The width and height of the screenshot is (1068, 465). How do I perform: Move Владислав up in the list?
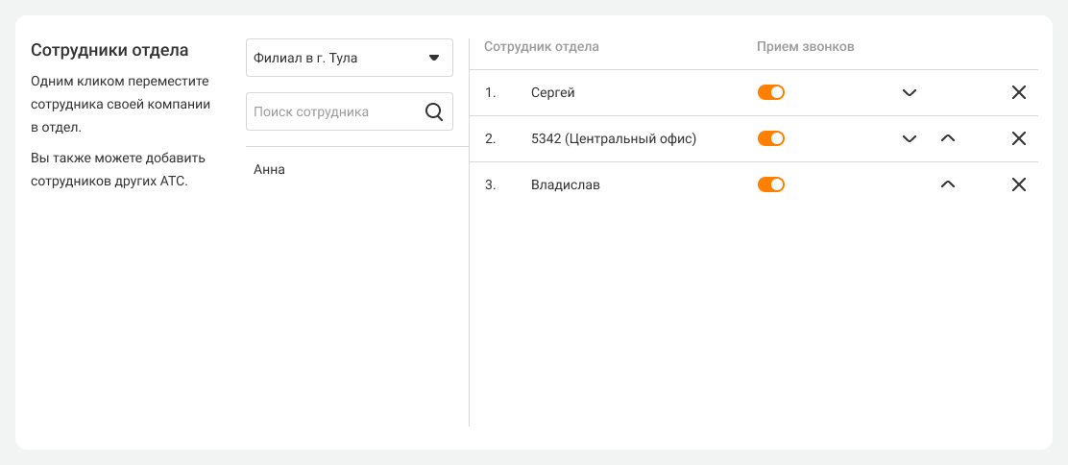[948, 185]
